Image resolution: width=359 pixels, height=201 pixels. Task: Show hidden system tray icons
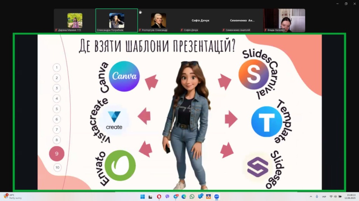coord(311,196)
